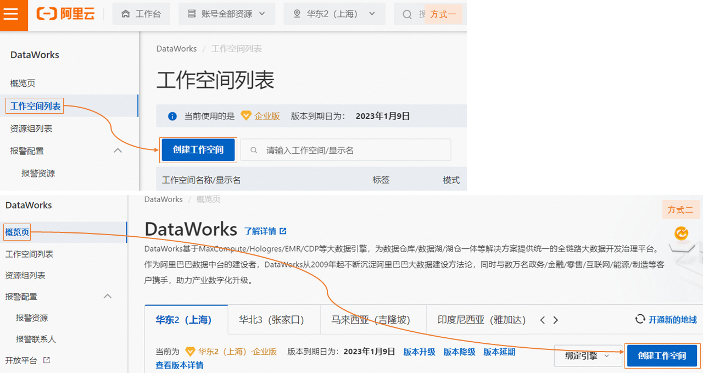Click 查看版本详情 link
The width and height of the screenshot is (703, 373).
click(180, 365)
